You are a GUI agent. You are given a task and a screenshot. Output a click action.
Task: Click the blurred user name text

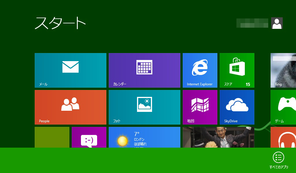[252, 23]
